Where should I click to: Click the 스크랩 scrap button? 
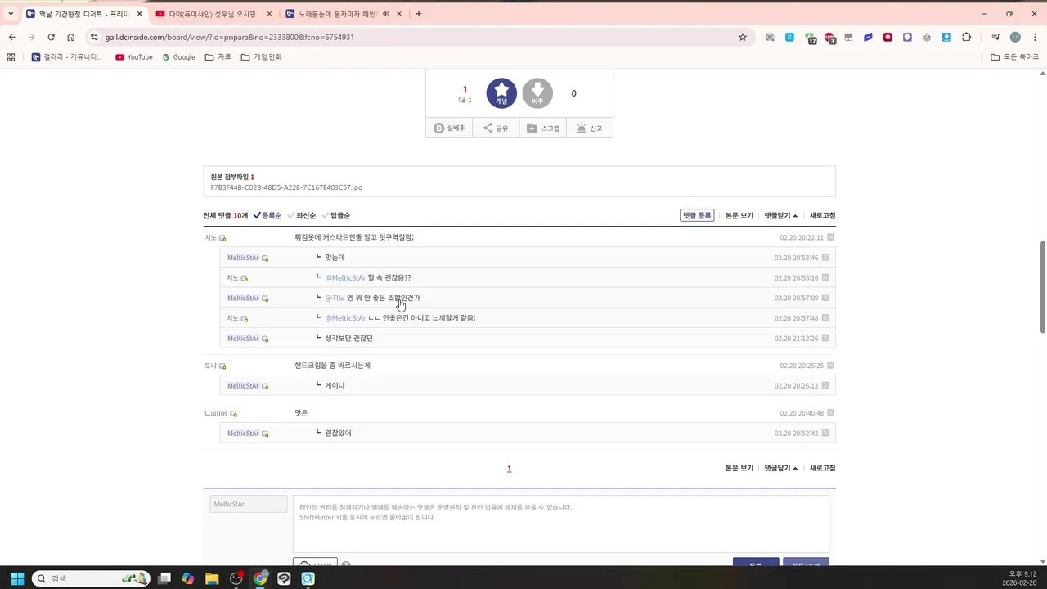(542, 128)
